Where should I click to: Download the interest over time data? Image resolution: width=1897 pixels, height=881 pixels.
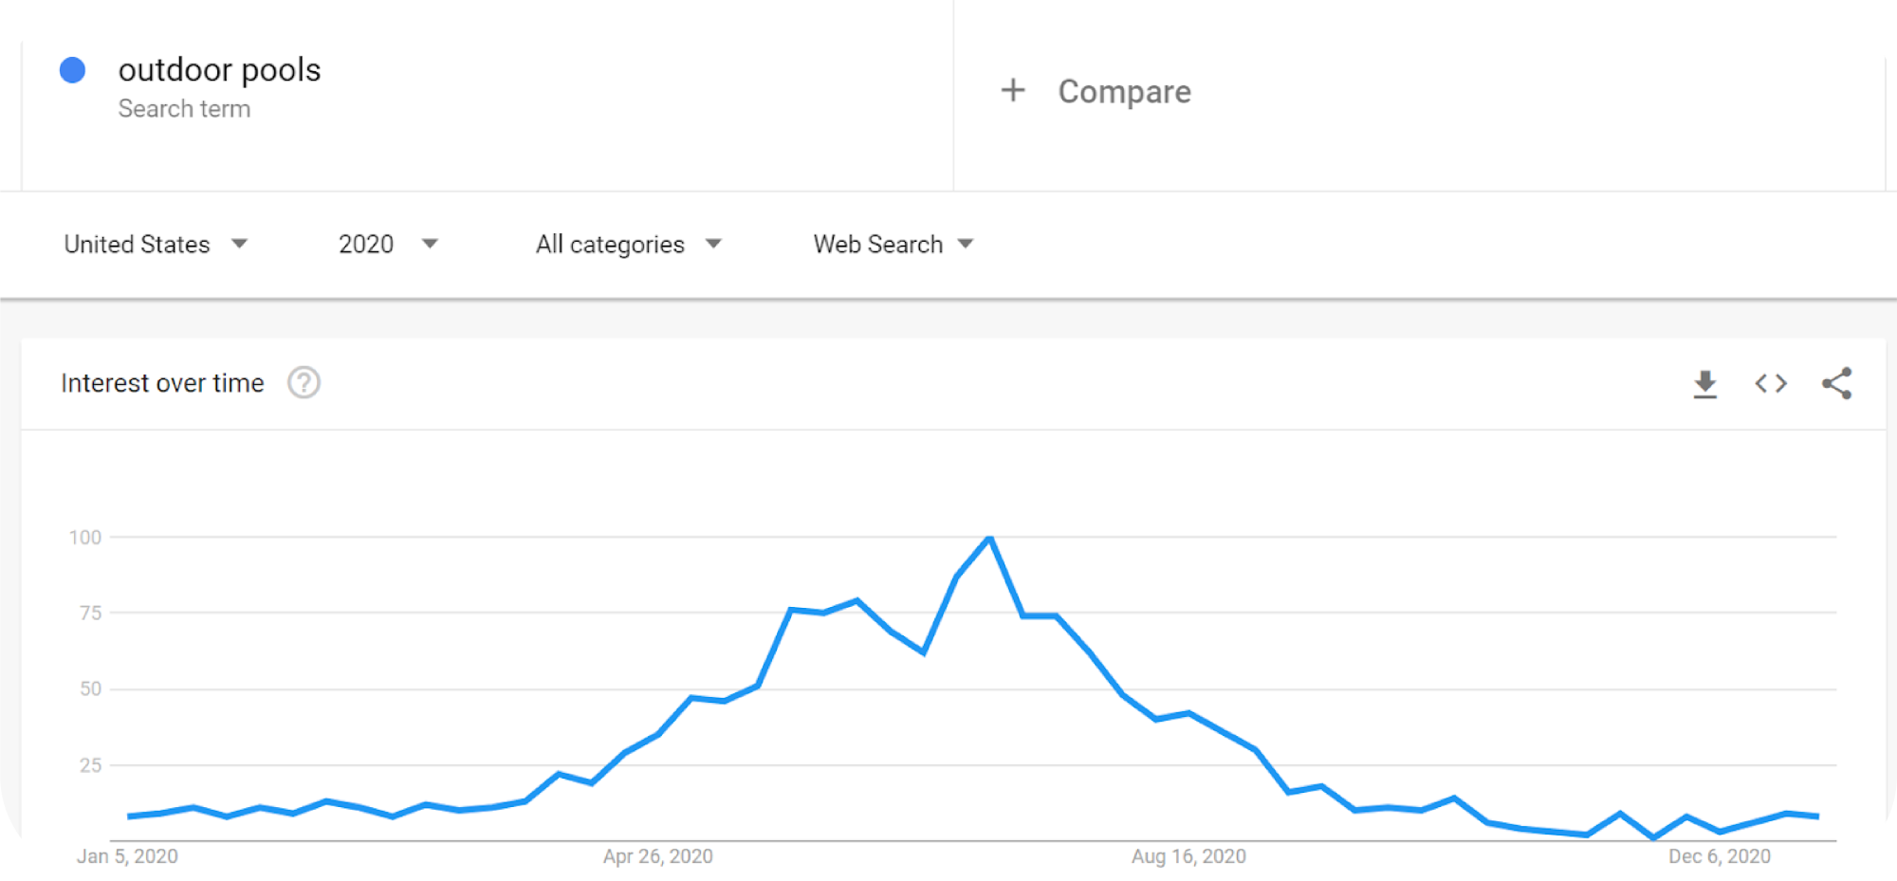click(x=1704, y=384)
